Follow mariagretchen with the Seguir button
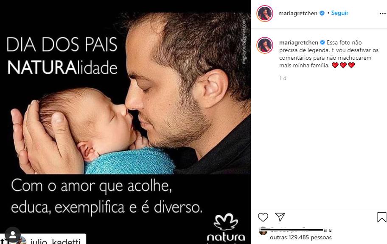387x244 pixels. click(339, 13)
